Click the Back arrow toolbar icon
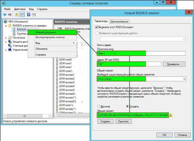The width and height of the screenshot is (194, 141). point(5,15)
